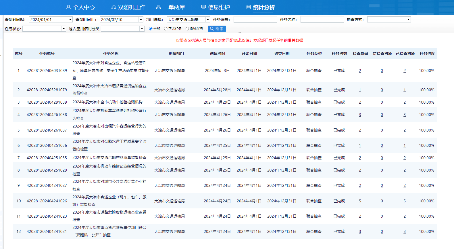454x249 pixels.
Task: Click task number 420281202404241021
Action: (x=47, y=231)
